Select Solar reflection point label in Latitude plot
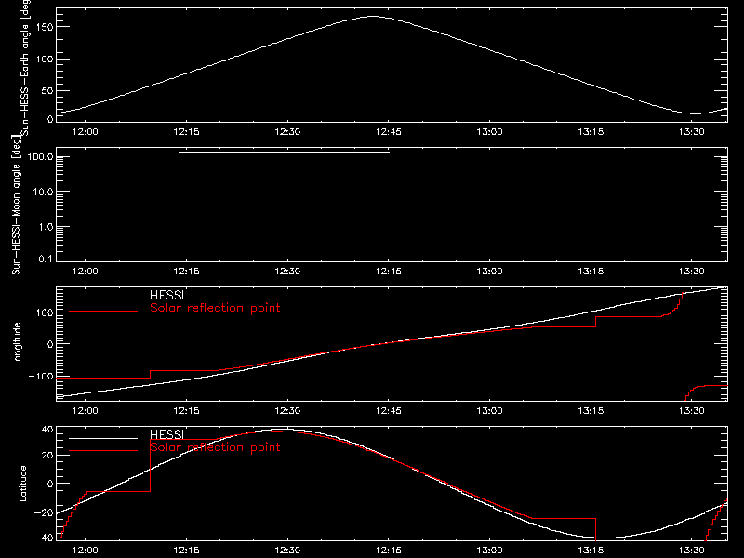Screen dimensions: 744x558 coord(215,447)
